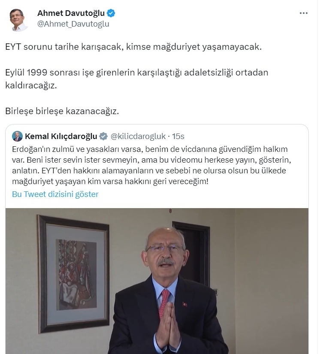Open the three-dot more options menu
This screenshot has width=332, height=354.
[304, 13]
